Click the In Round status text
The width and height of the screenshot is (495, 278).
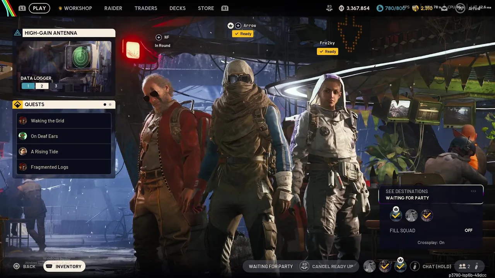point(162,46)
